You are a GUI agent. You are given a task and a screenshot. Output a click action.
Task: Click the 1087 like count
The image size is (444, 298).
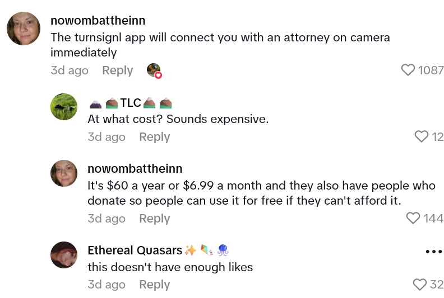coord(431,70)
